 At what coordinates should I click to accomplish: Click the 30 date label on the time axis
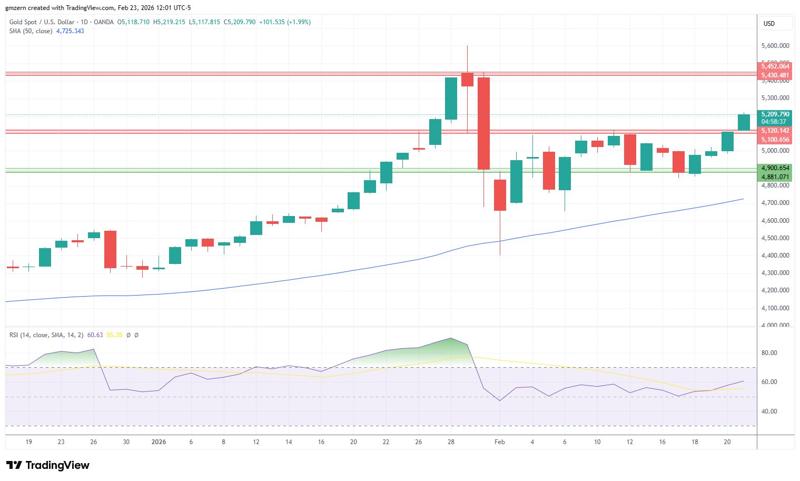tap(126, 442)
